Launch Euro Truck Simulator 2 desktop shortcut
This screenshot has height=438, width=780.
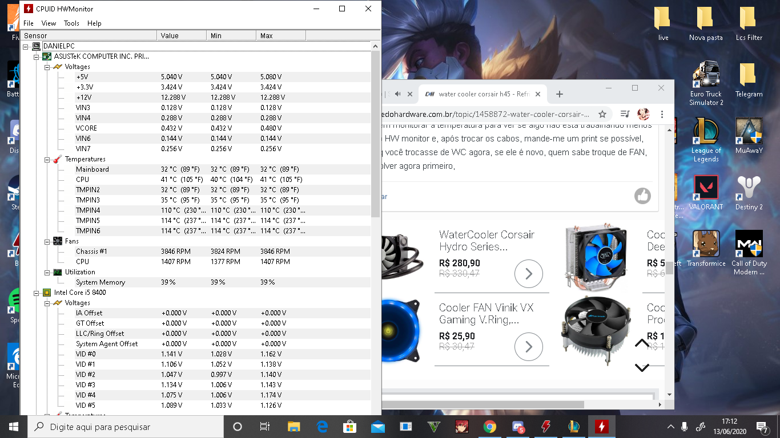706,84
